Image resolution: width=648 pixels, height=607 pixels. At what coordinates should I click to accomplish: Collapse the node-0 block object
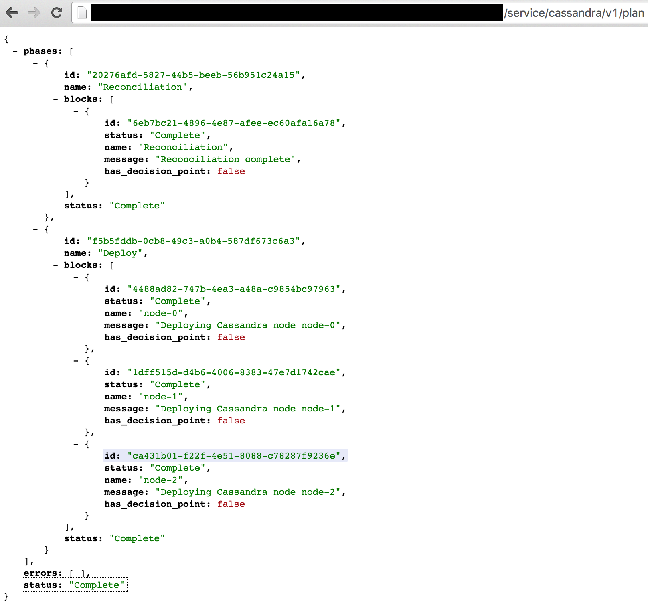point(76,277)
